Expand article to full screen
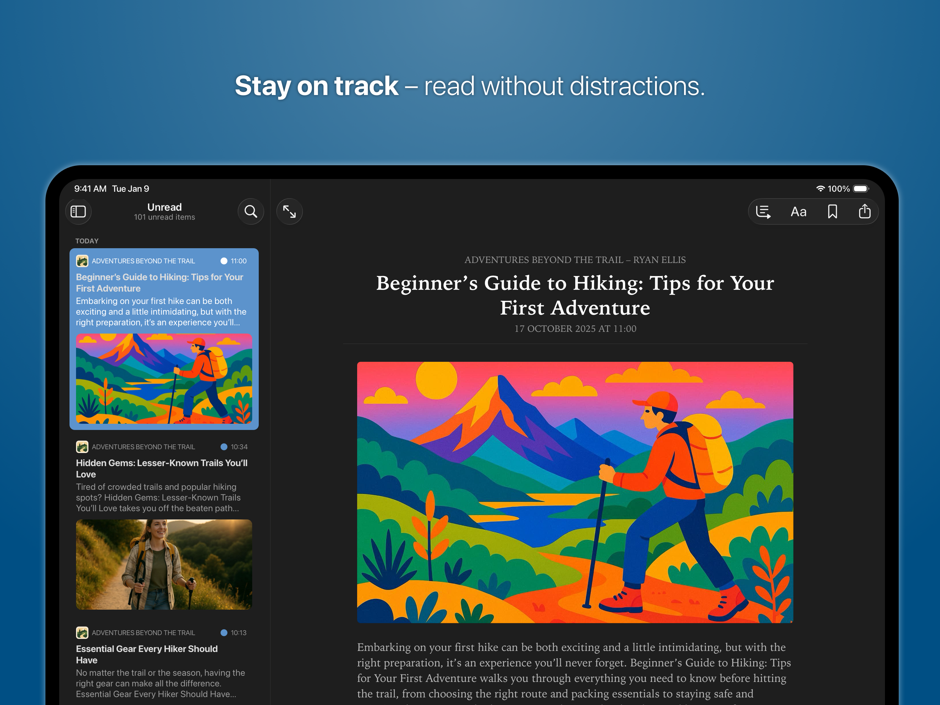The image size is (940, 705). 289,211
